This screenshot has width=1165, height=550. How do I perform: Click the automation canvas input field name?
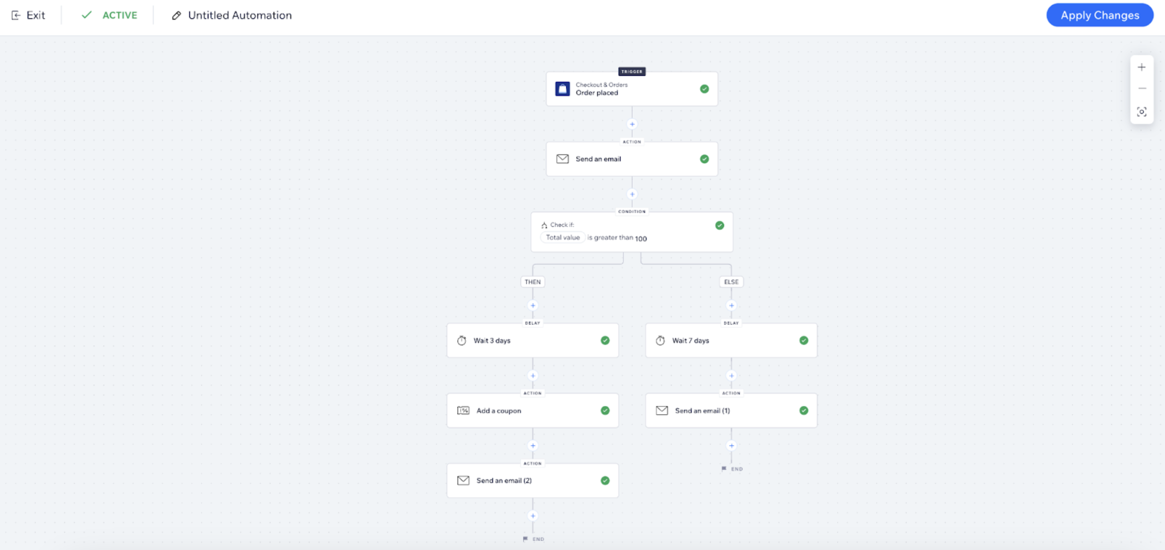pos(239,15)
